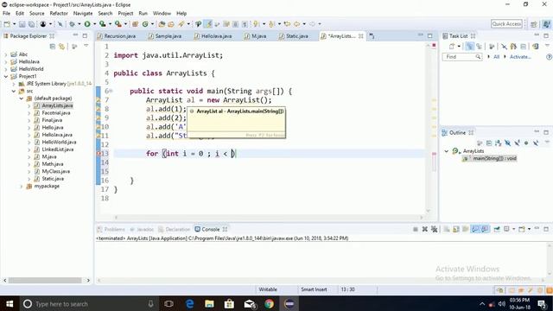Toggle Scheduled view in Task List toolbar

coord(479,46)
